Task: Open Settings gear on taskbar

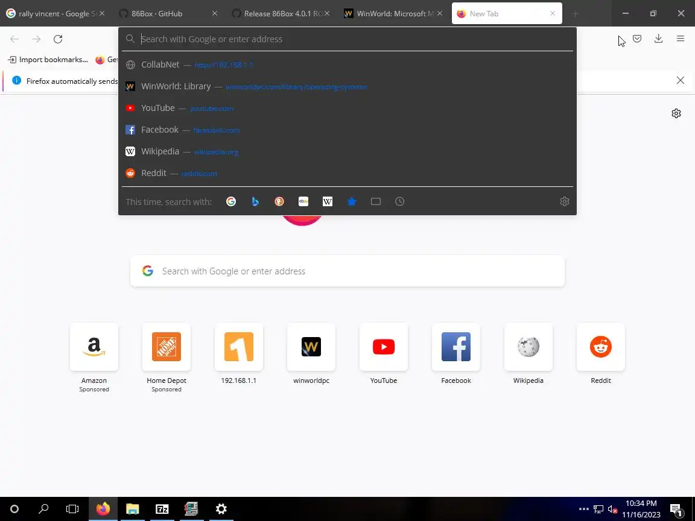Action: click(221, 509)
